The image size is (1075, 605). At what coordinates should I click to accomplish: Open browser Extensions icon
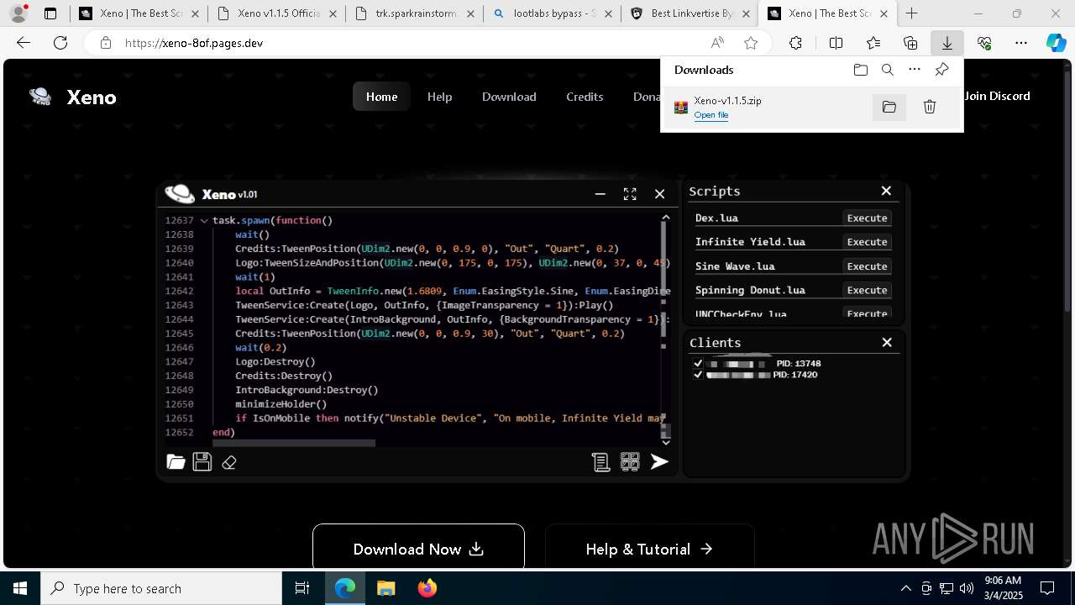pos(795,43)
